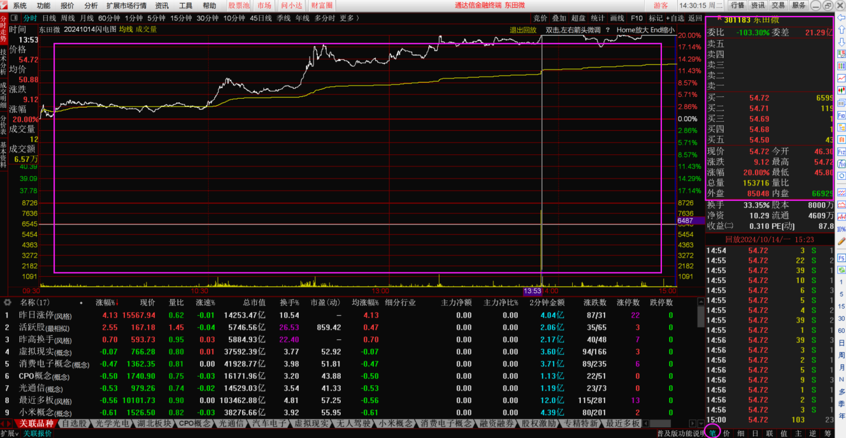Toggle the 竞价 auction display
Screen dimensions: 846x438
(x=540, y=18)
